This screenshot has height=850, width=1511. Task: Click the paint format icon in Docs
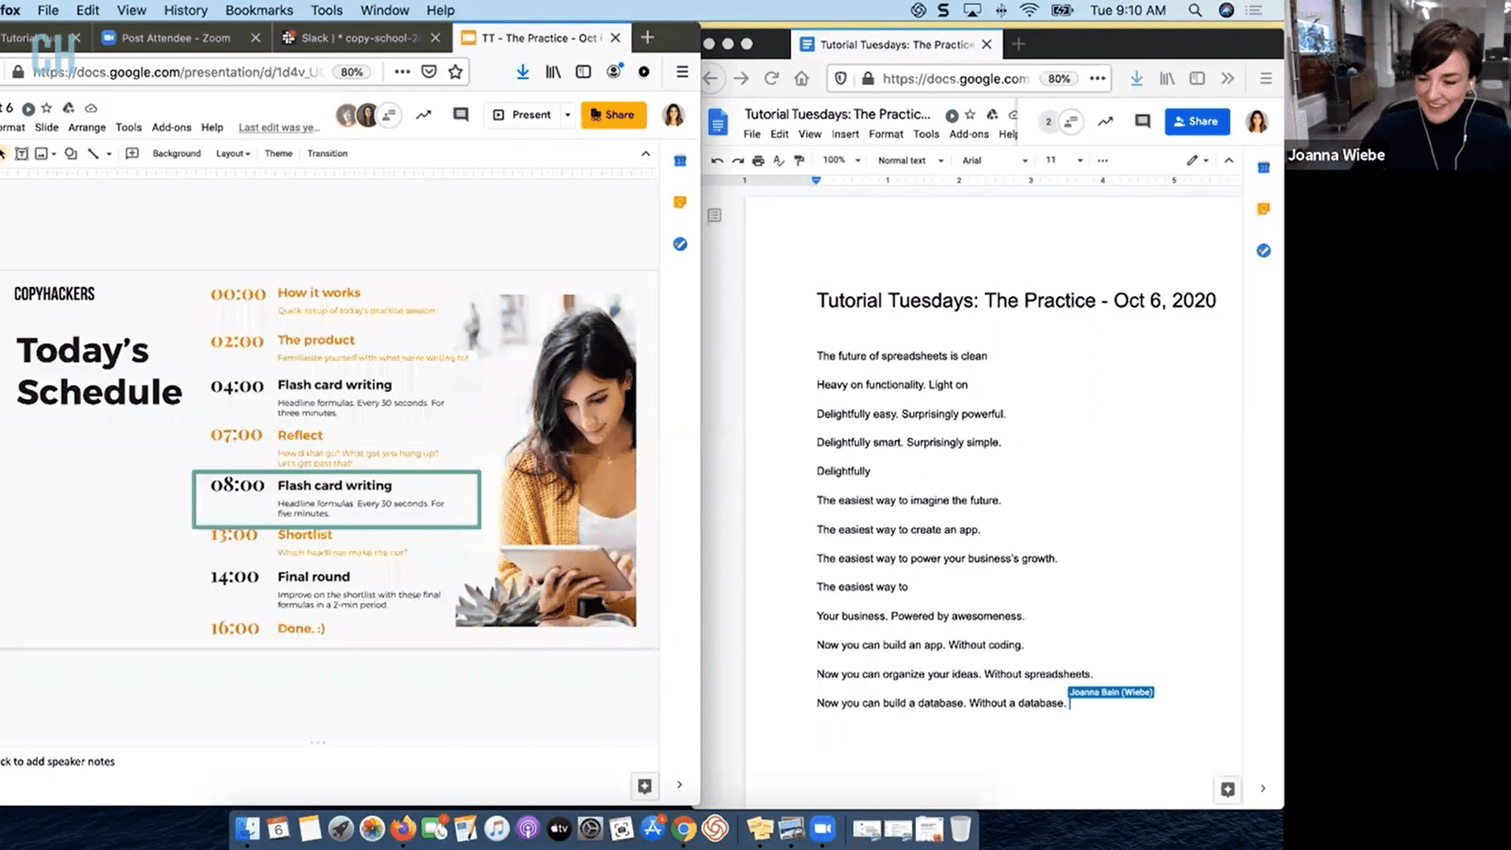(x=800, y=161)
